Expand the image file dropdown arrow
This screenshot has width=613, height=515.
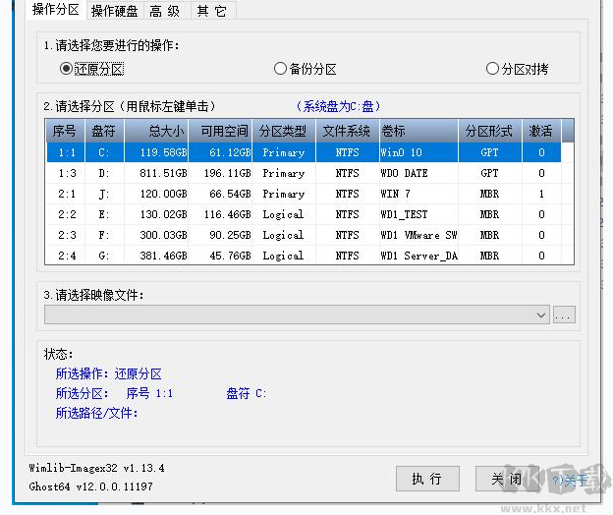tap(541, 315)
